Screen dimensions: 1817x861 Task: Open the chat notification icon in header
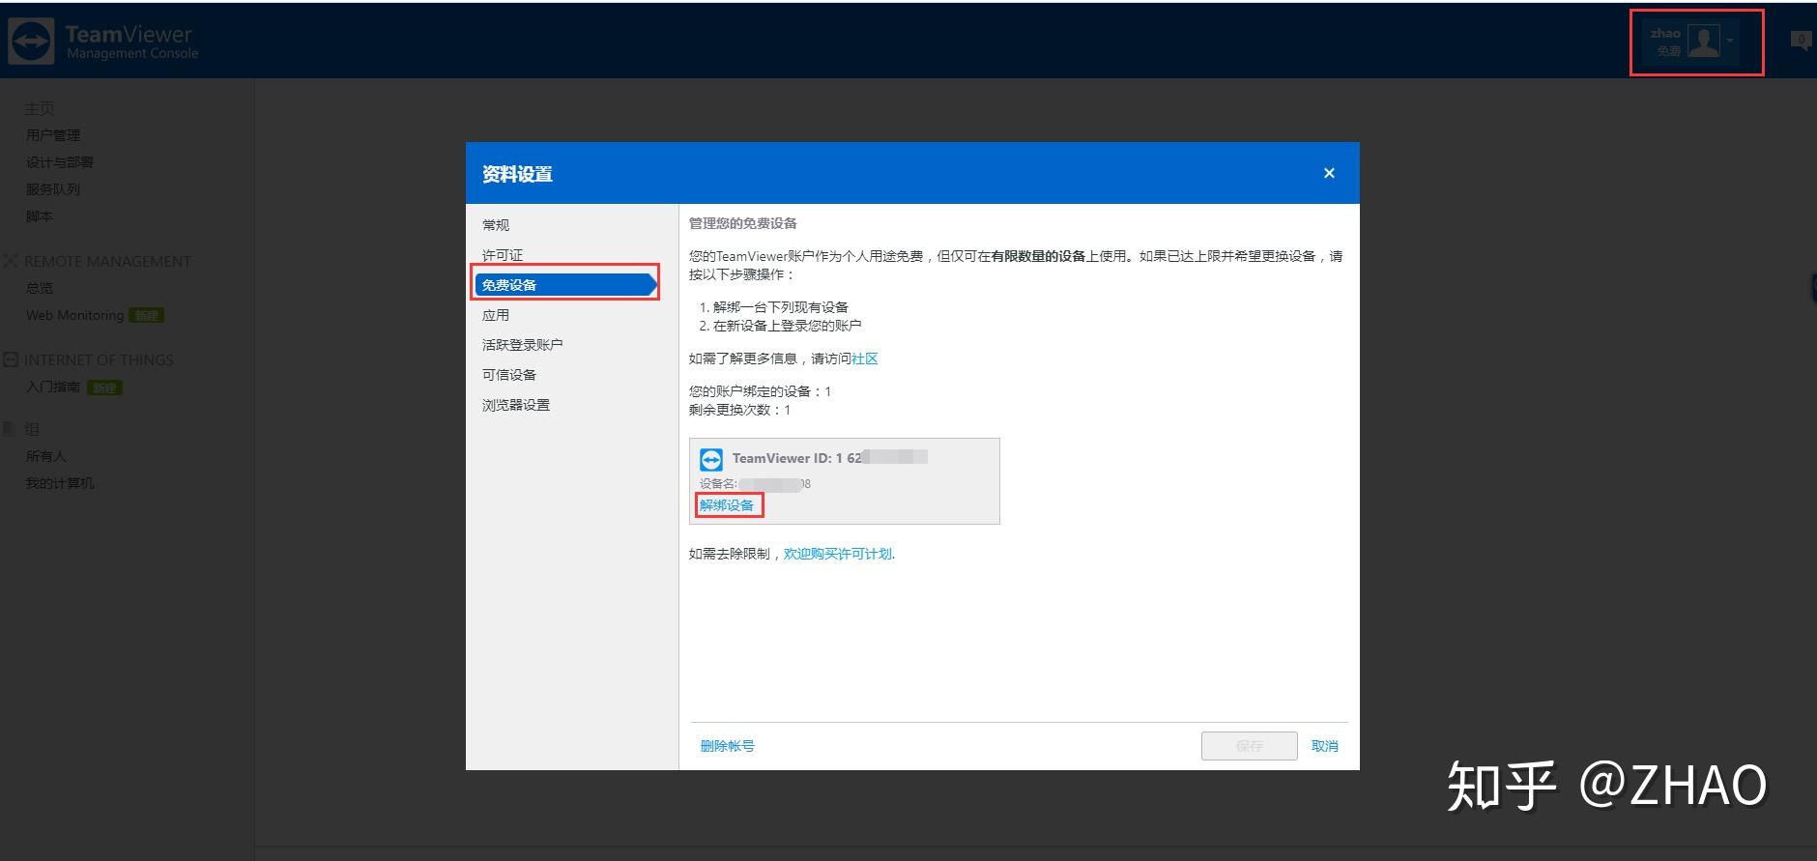point(1801,41)
